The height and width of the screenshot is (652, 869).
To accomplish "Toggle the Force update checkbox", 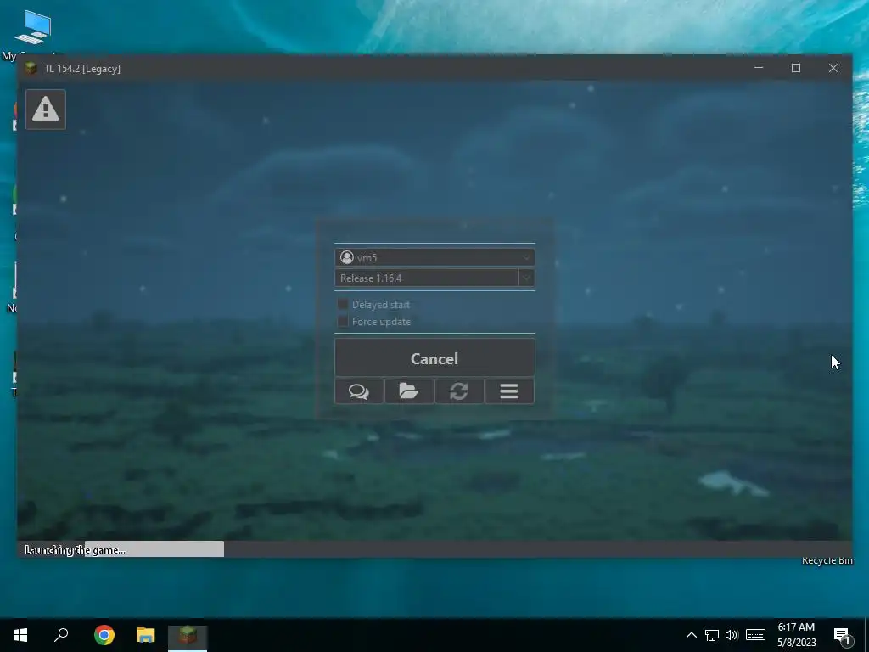I will pyautogui.click(x=343, y=322).
